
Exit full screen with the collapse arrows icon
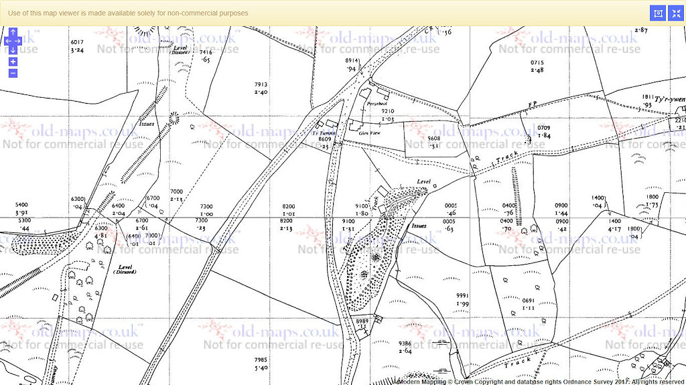(677, 13)
